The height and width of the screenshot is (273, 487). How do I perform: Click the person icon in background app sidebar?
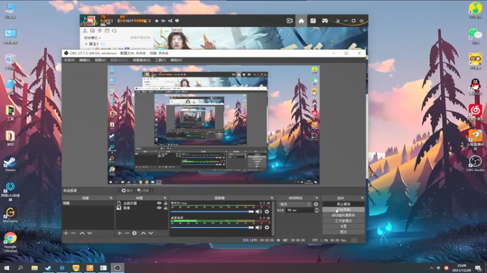(x=85, y=31)
